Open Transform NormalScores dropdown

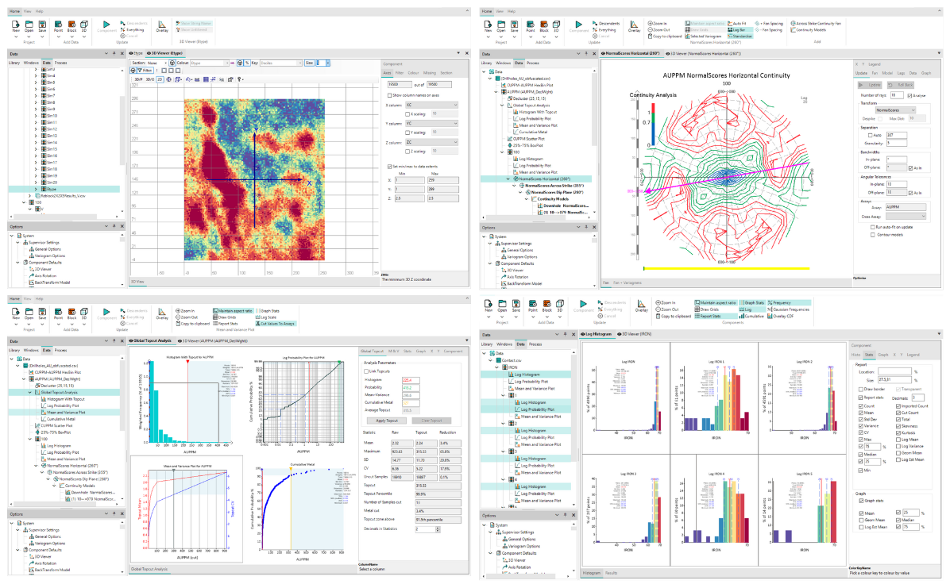tap(895, 110)
